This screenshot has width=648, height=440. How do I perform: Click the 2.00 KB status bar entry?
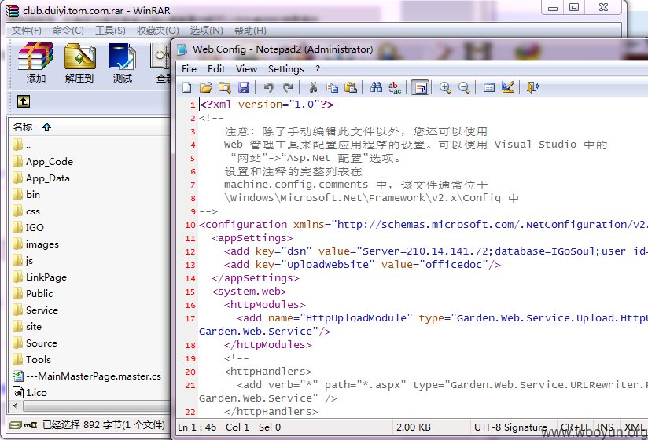[x=414, y=427]
